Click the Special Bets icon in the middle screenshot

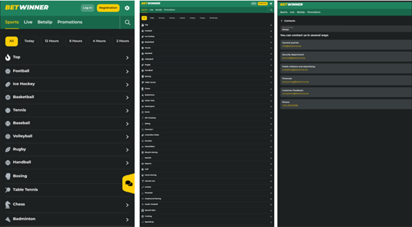[x=143, y=211]
